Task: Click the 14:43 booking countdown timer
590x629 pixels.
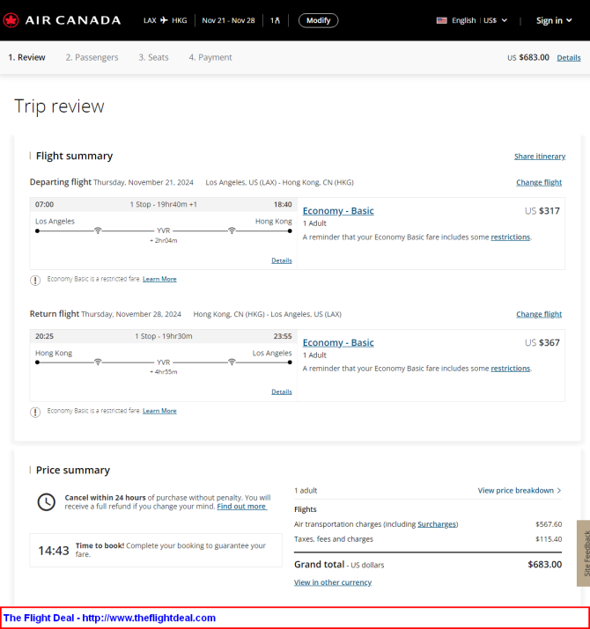Action: 54,551
